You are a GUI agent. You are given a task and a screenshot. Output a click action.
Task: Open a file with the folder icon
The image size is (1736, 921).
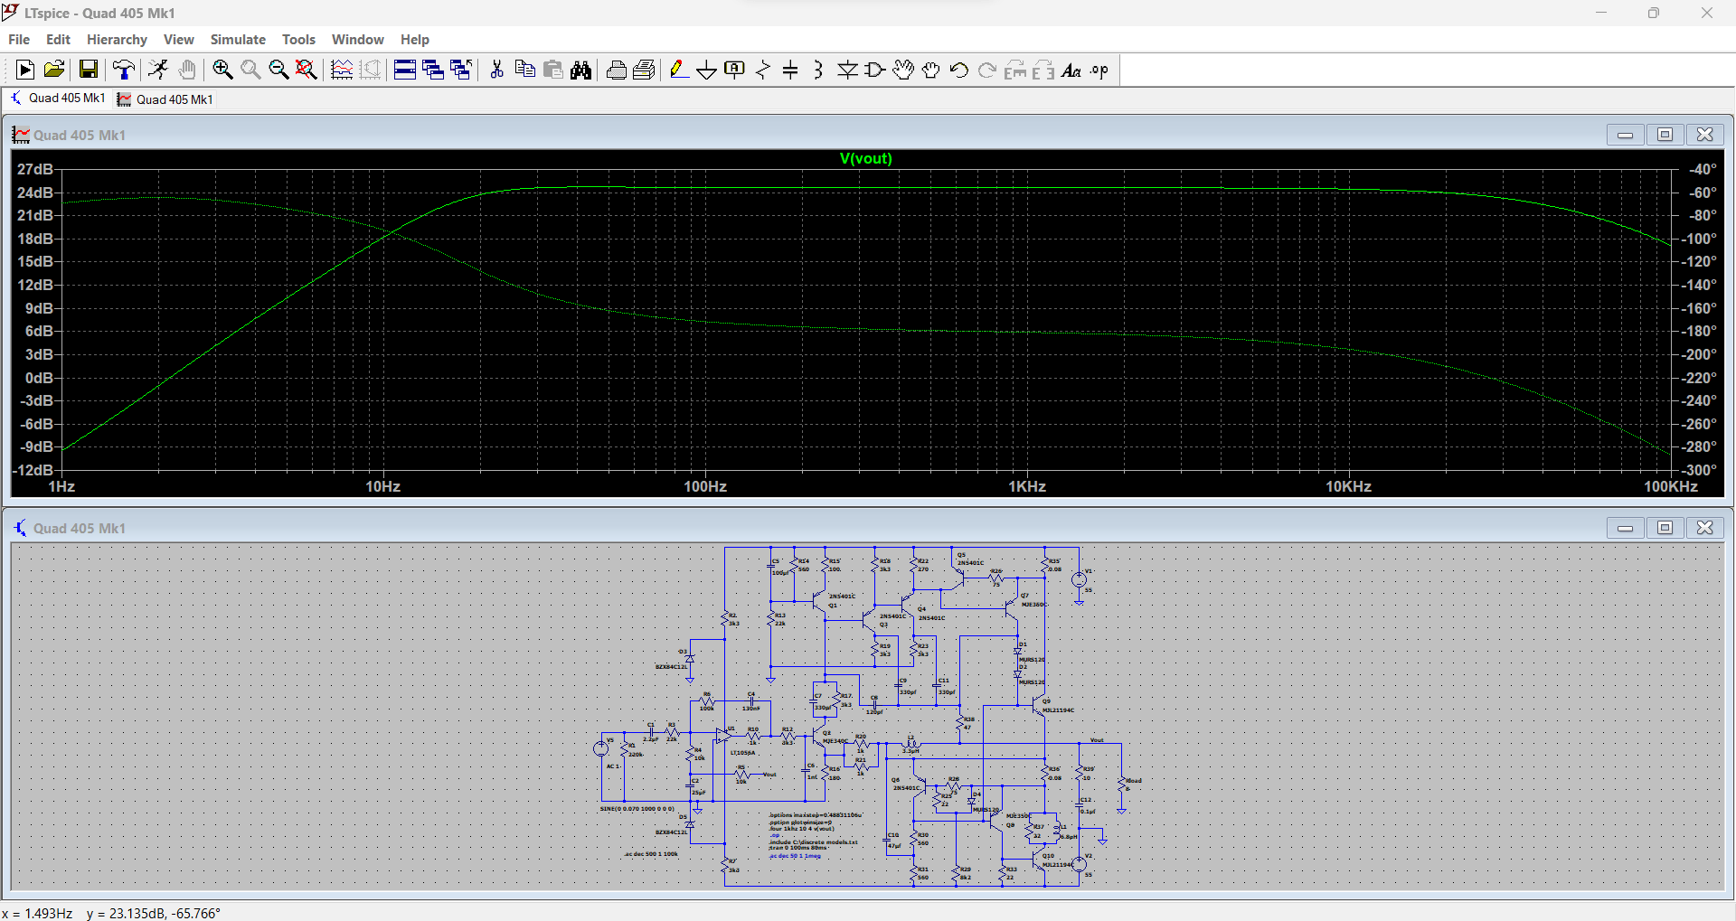(x=54, y=70)
